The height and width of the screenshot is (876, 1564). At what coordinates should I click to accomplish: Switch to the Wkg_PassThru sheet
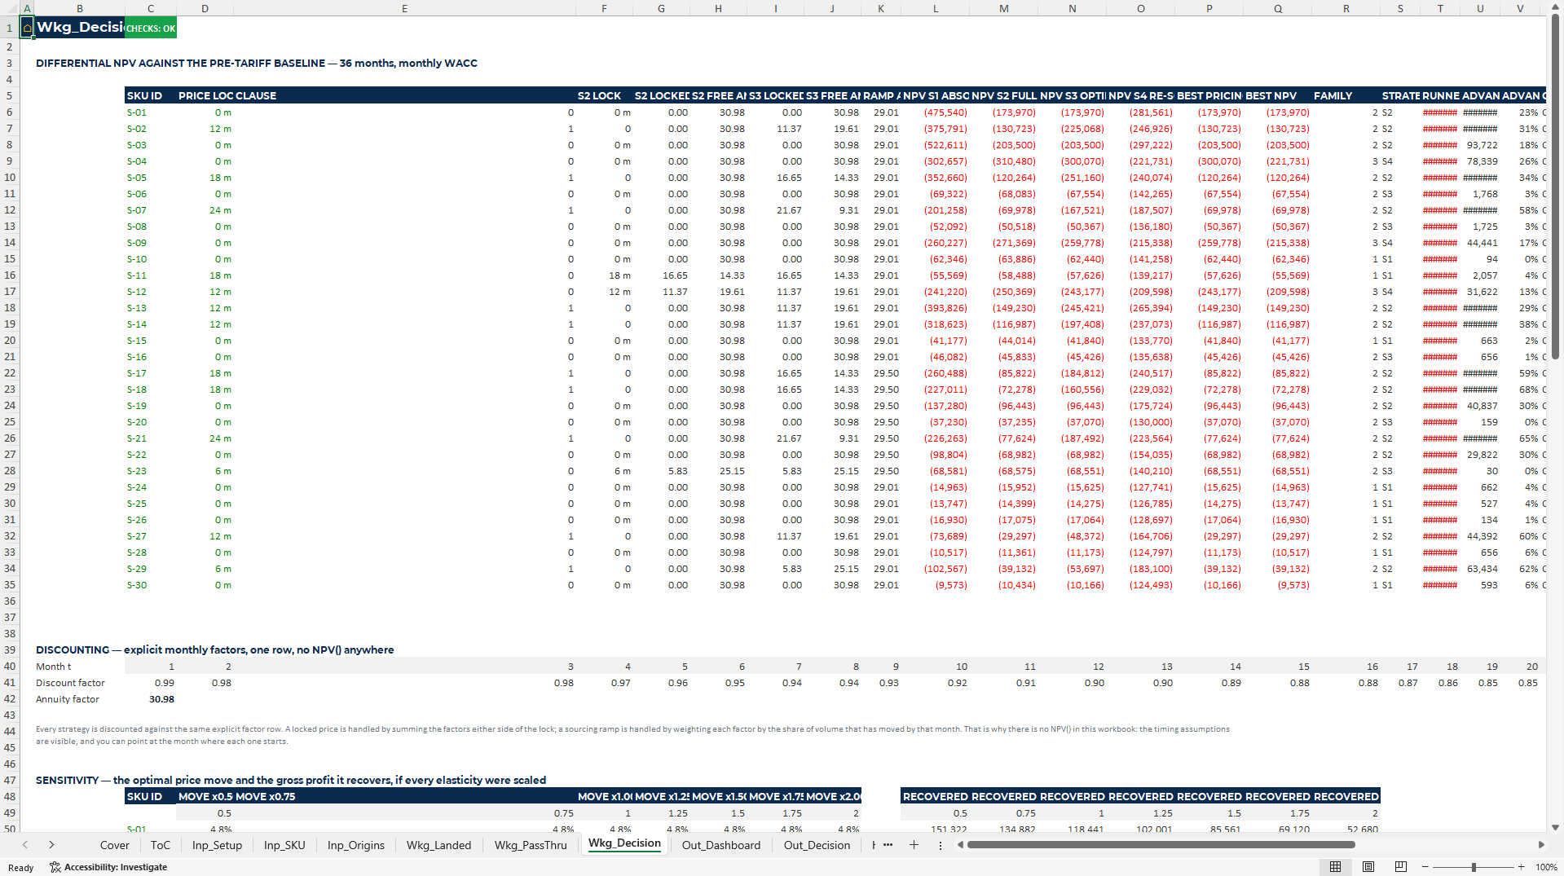[x=531, y=845]
